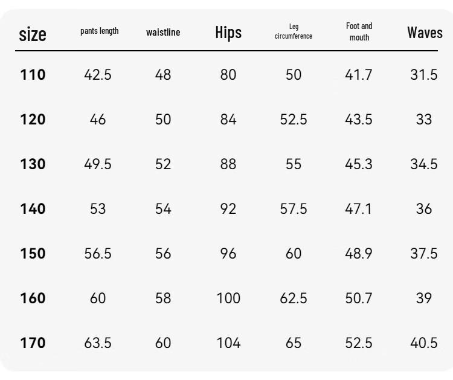Click the Foot and mouth header
Screen dimensions: 453x380
point(359,31)
